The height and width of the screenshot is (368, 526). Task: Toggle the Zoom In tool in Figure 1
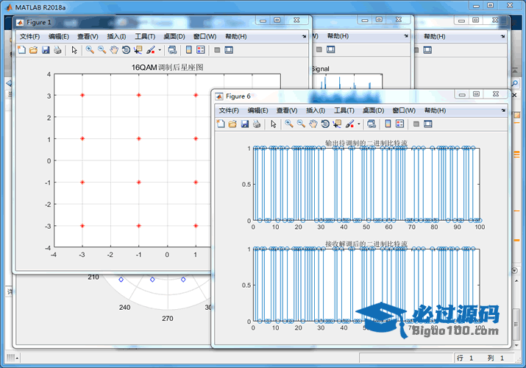(90, 50)
